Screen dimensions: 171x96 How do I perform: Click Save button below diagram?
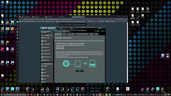[80, 71]
